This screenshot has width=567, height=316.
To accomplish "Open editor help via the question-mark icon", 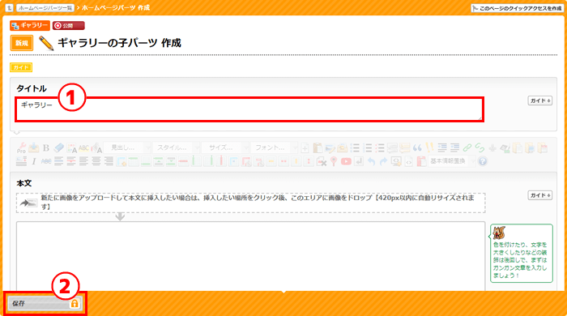I will click(x=483, y=161).
